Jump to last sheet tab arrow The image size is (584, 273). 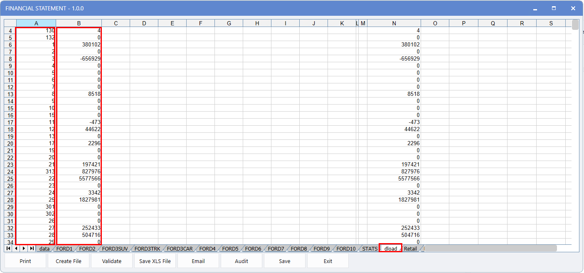(32, 249)
